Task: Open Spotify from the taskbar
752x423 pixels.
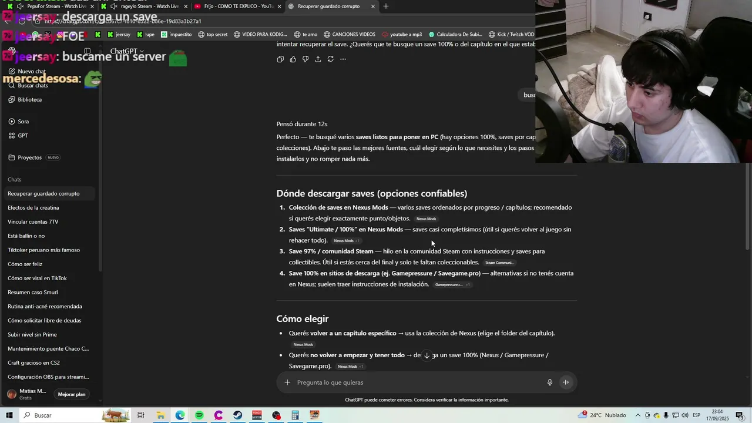Action: [x=199, y=415]
